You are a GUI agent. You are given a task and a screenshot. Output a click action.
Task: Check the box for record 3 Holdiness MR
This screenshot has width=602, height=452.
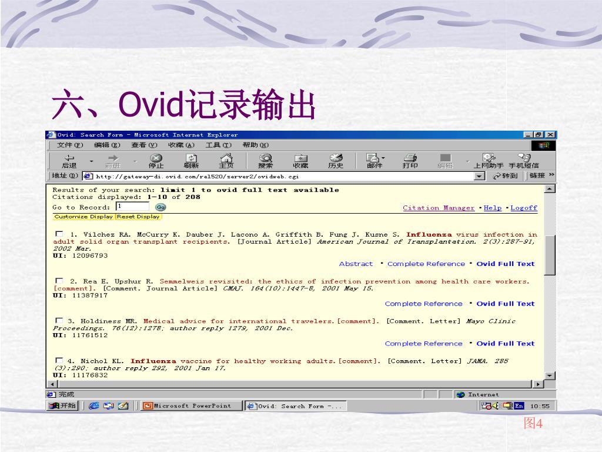click(x=59, y=320)
